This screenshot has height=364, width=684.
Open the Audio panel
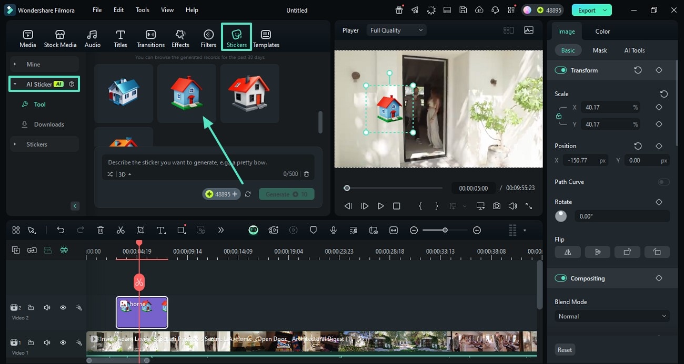pyautogui.click(x=93, y=38)
